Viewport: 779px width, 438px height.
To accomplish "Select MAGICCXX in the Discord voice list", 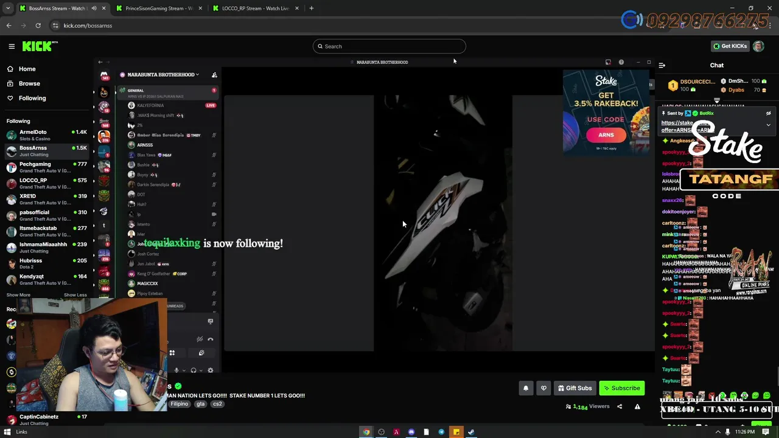I will 172,283.
